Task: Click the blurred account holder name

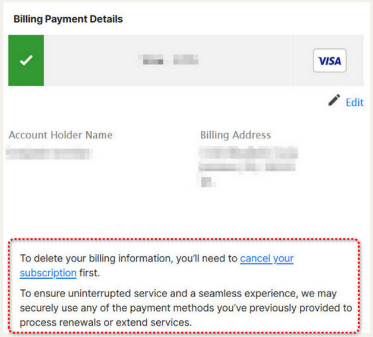Action: click(x=49, y=153)
